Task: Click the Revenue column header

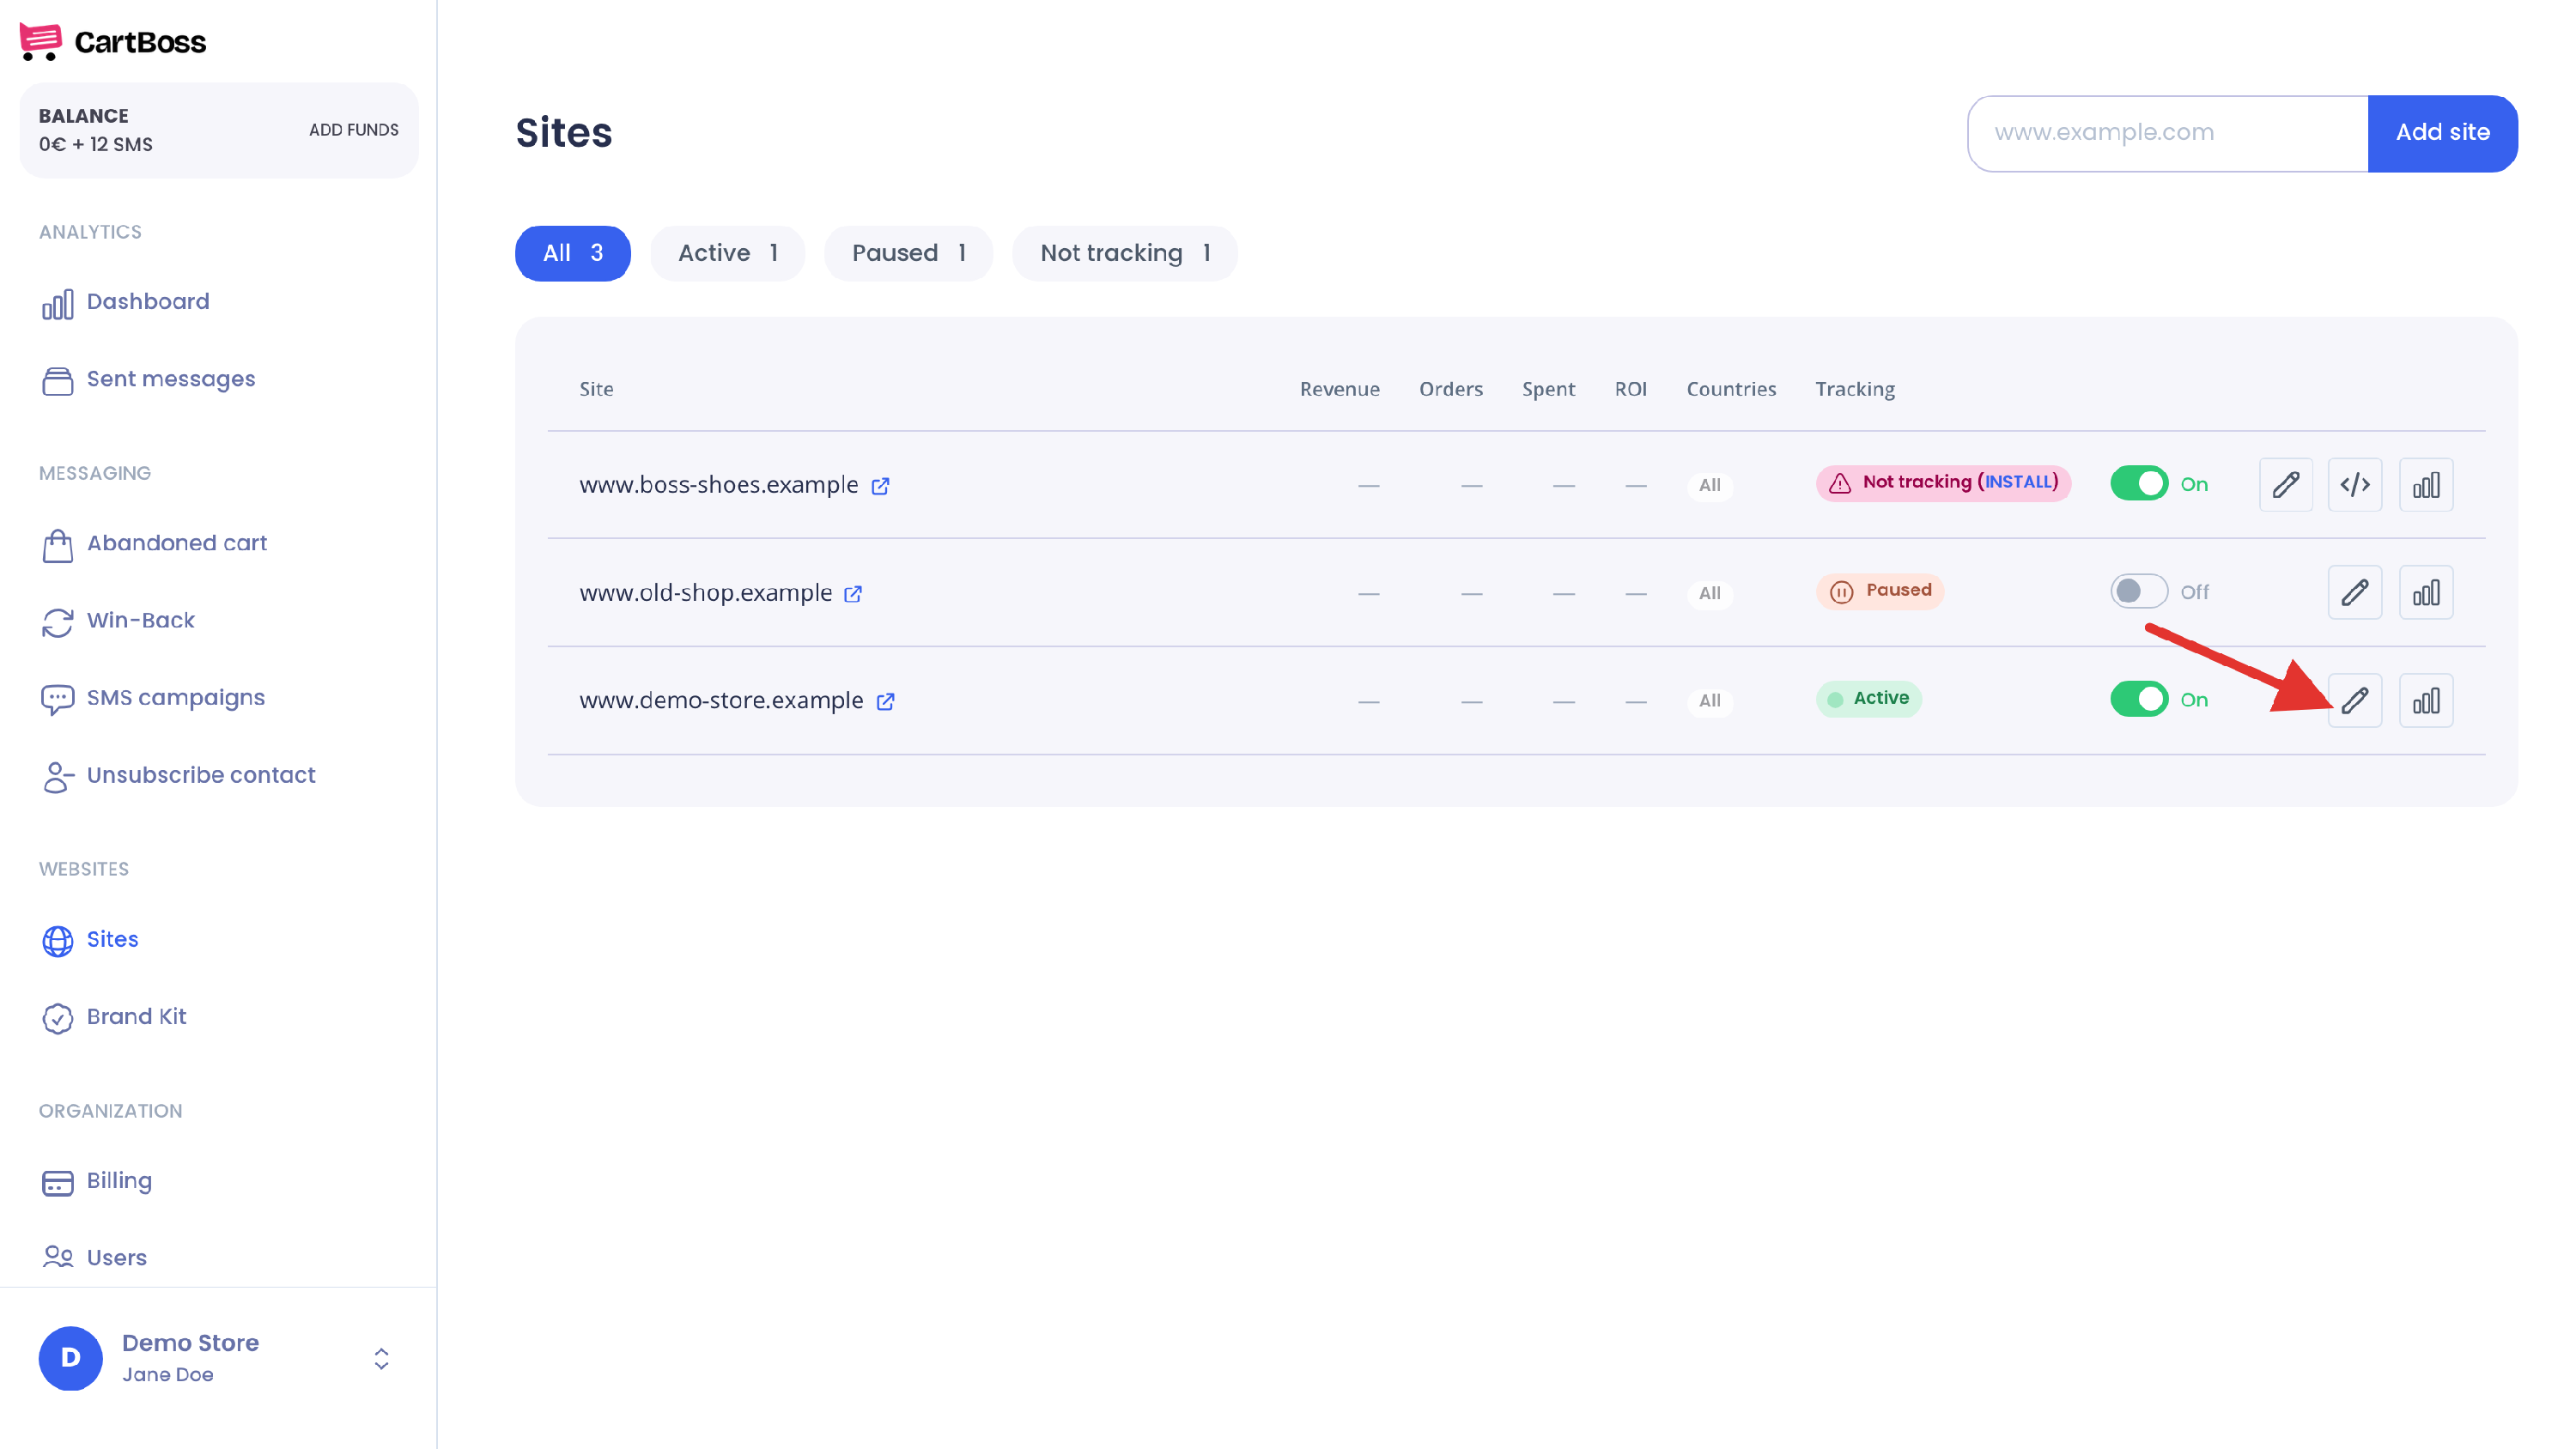Action: 1339,390
